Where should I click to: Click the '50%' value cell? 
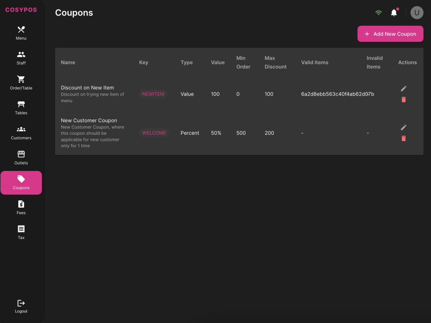pos(216,133)
